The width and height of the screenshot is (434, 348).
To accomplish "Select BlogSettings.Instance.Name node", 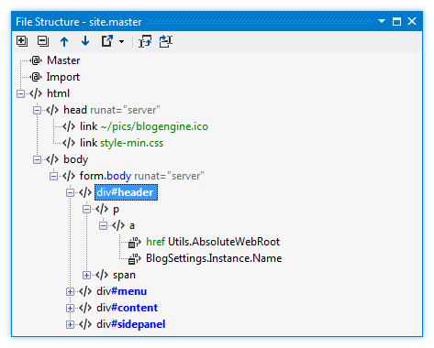I will (x=214, y=258).
